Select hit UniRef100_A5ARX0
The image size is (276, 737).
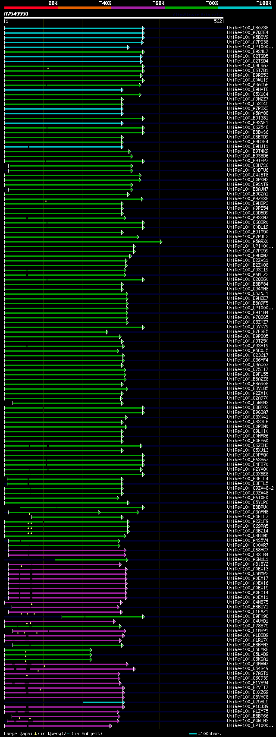pos(248,242)
